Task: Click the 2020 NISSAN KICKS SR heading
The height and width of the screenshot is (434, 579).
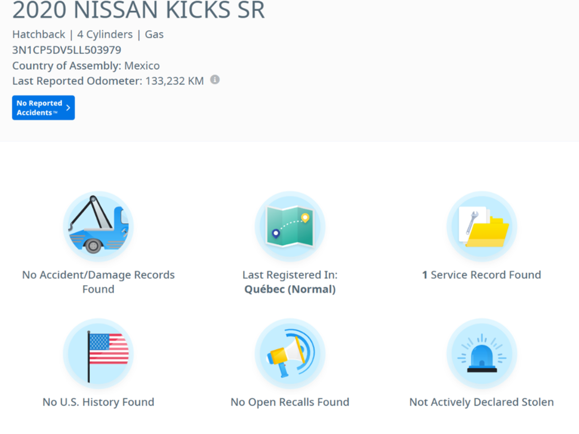Action: pos(138,10)
